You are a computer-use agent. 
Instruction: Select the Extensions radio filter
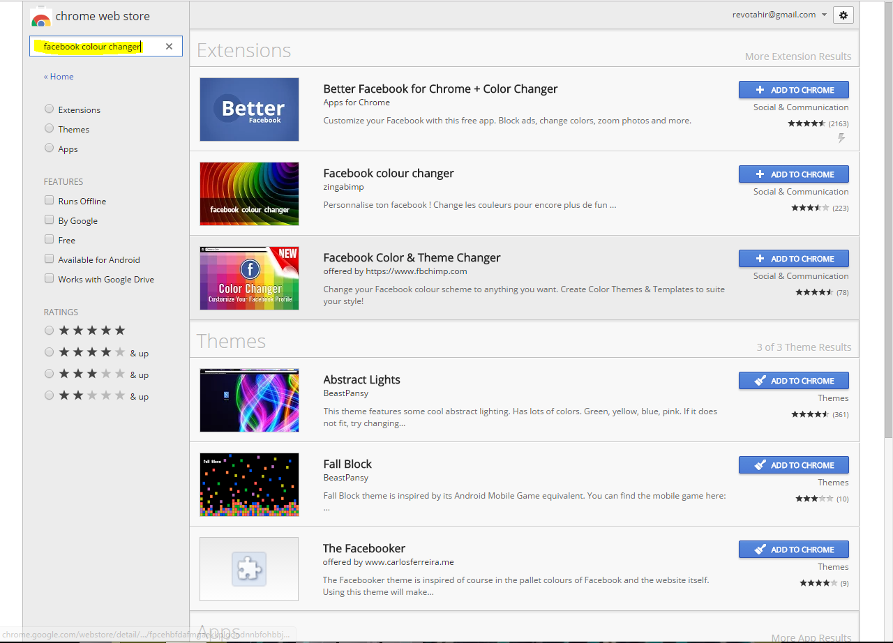49,109
